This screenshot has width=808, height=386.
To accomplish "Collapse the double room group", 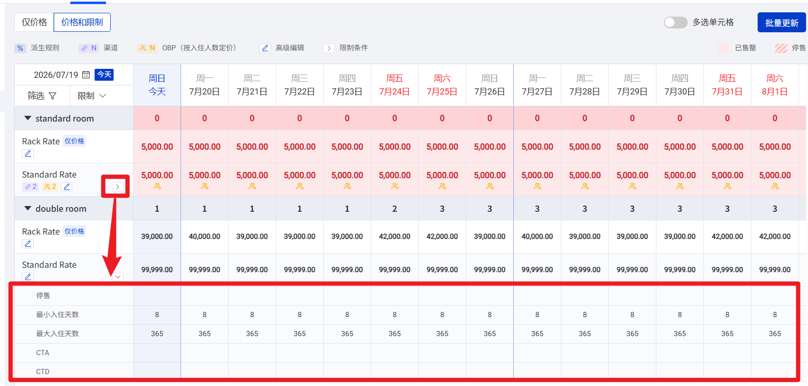I will (x=28, y=208).
